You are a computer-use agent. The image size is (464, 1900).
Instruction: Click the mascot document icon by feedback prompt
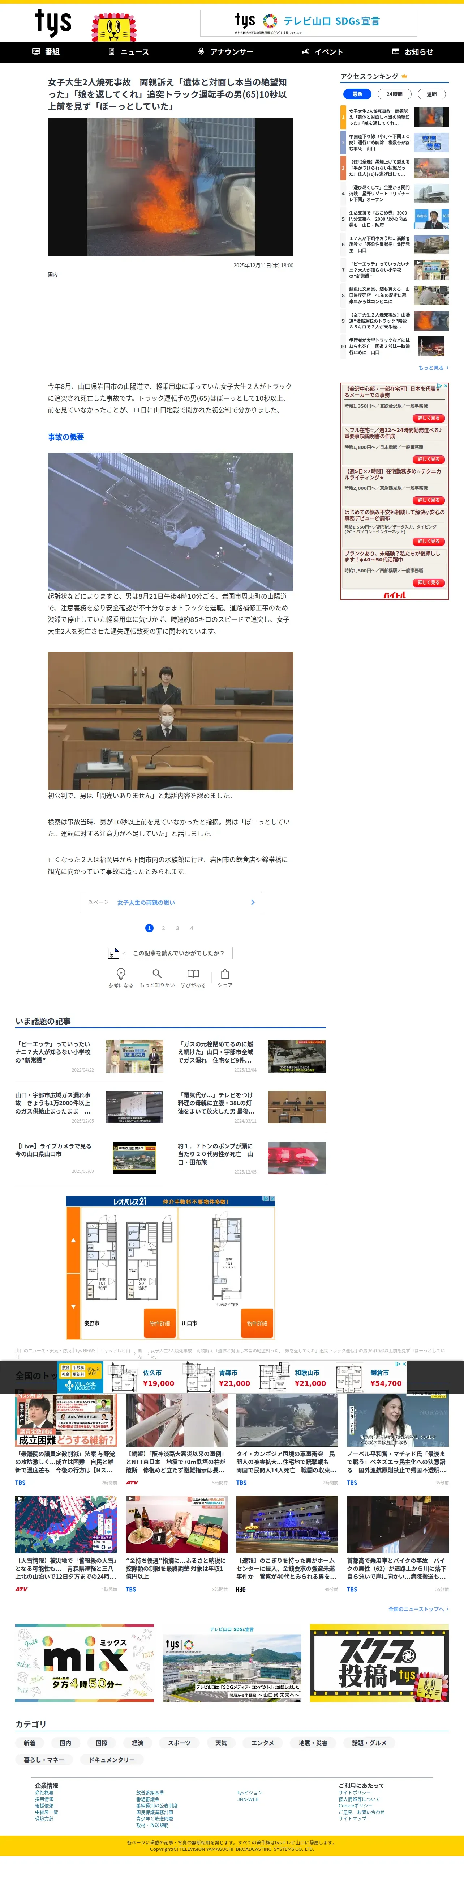[113, 953]
